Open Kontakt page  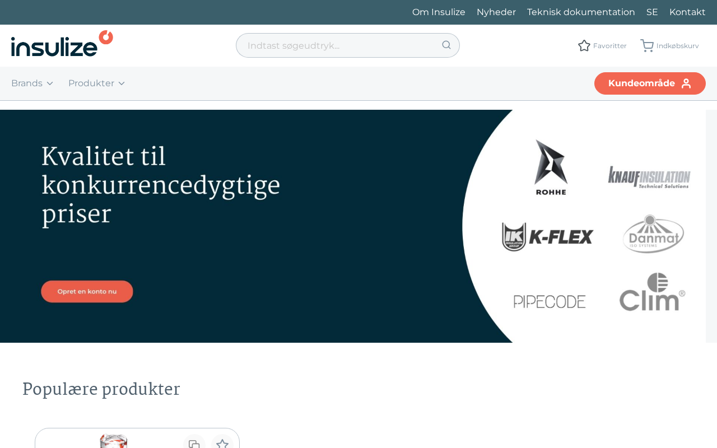[687, 12]
